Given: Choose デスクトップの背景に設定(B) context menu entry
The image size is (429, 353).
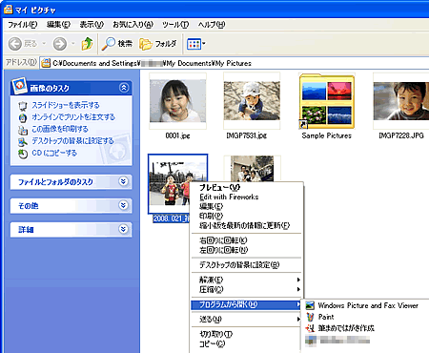Looking at the screenshot, I should tap(246, 265).
